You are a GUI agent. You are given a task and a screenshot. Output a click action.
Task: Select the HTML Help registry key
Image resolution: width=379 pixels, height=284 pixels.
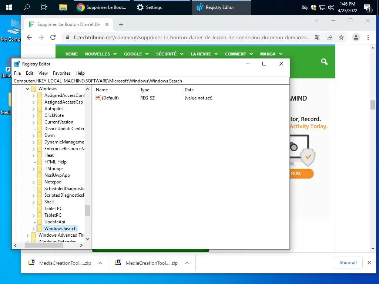[x=56, y=162]
